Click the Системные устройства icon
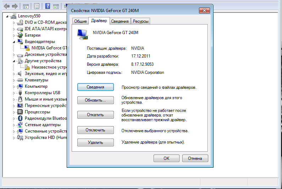The height and width of the screenshot is (189, 282). [x=20, y=131]
